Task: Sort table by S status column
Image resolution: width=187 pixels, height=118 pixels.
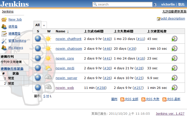Action: (x=38, y=31)
